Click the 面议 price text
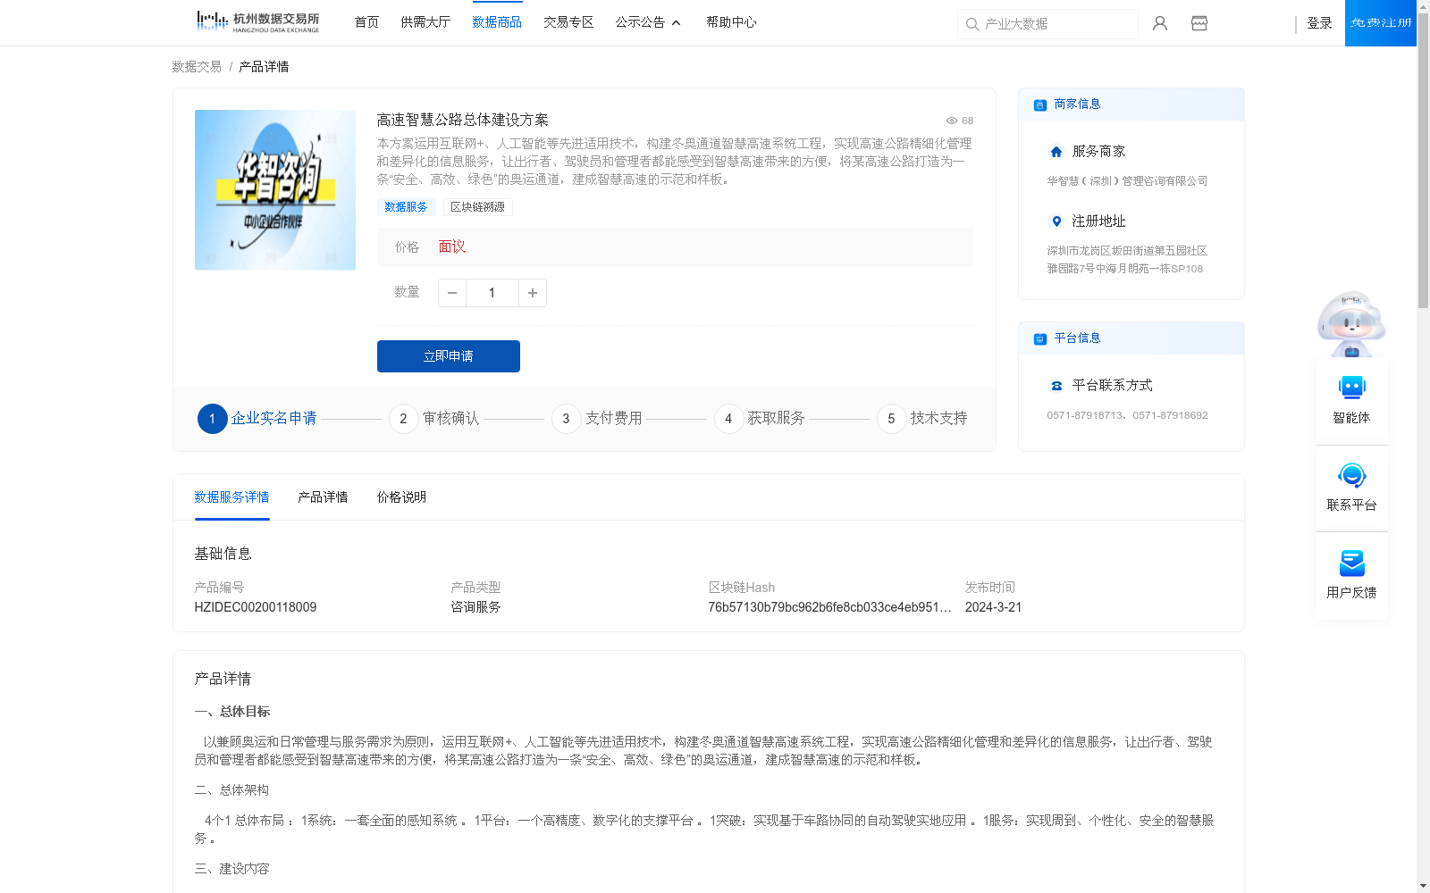 (x=452, y=247)
